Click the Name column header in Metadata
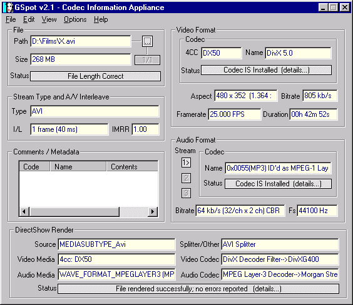353x305 pixels. tap(78, 166)
